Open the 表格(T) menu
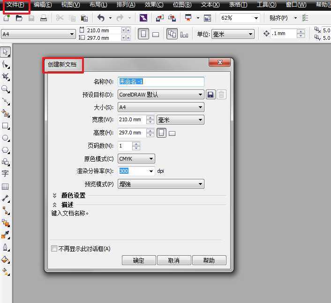331x303 pixels. (238, 5)
